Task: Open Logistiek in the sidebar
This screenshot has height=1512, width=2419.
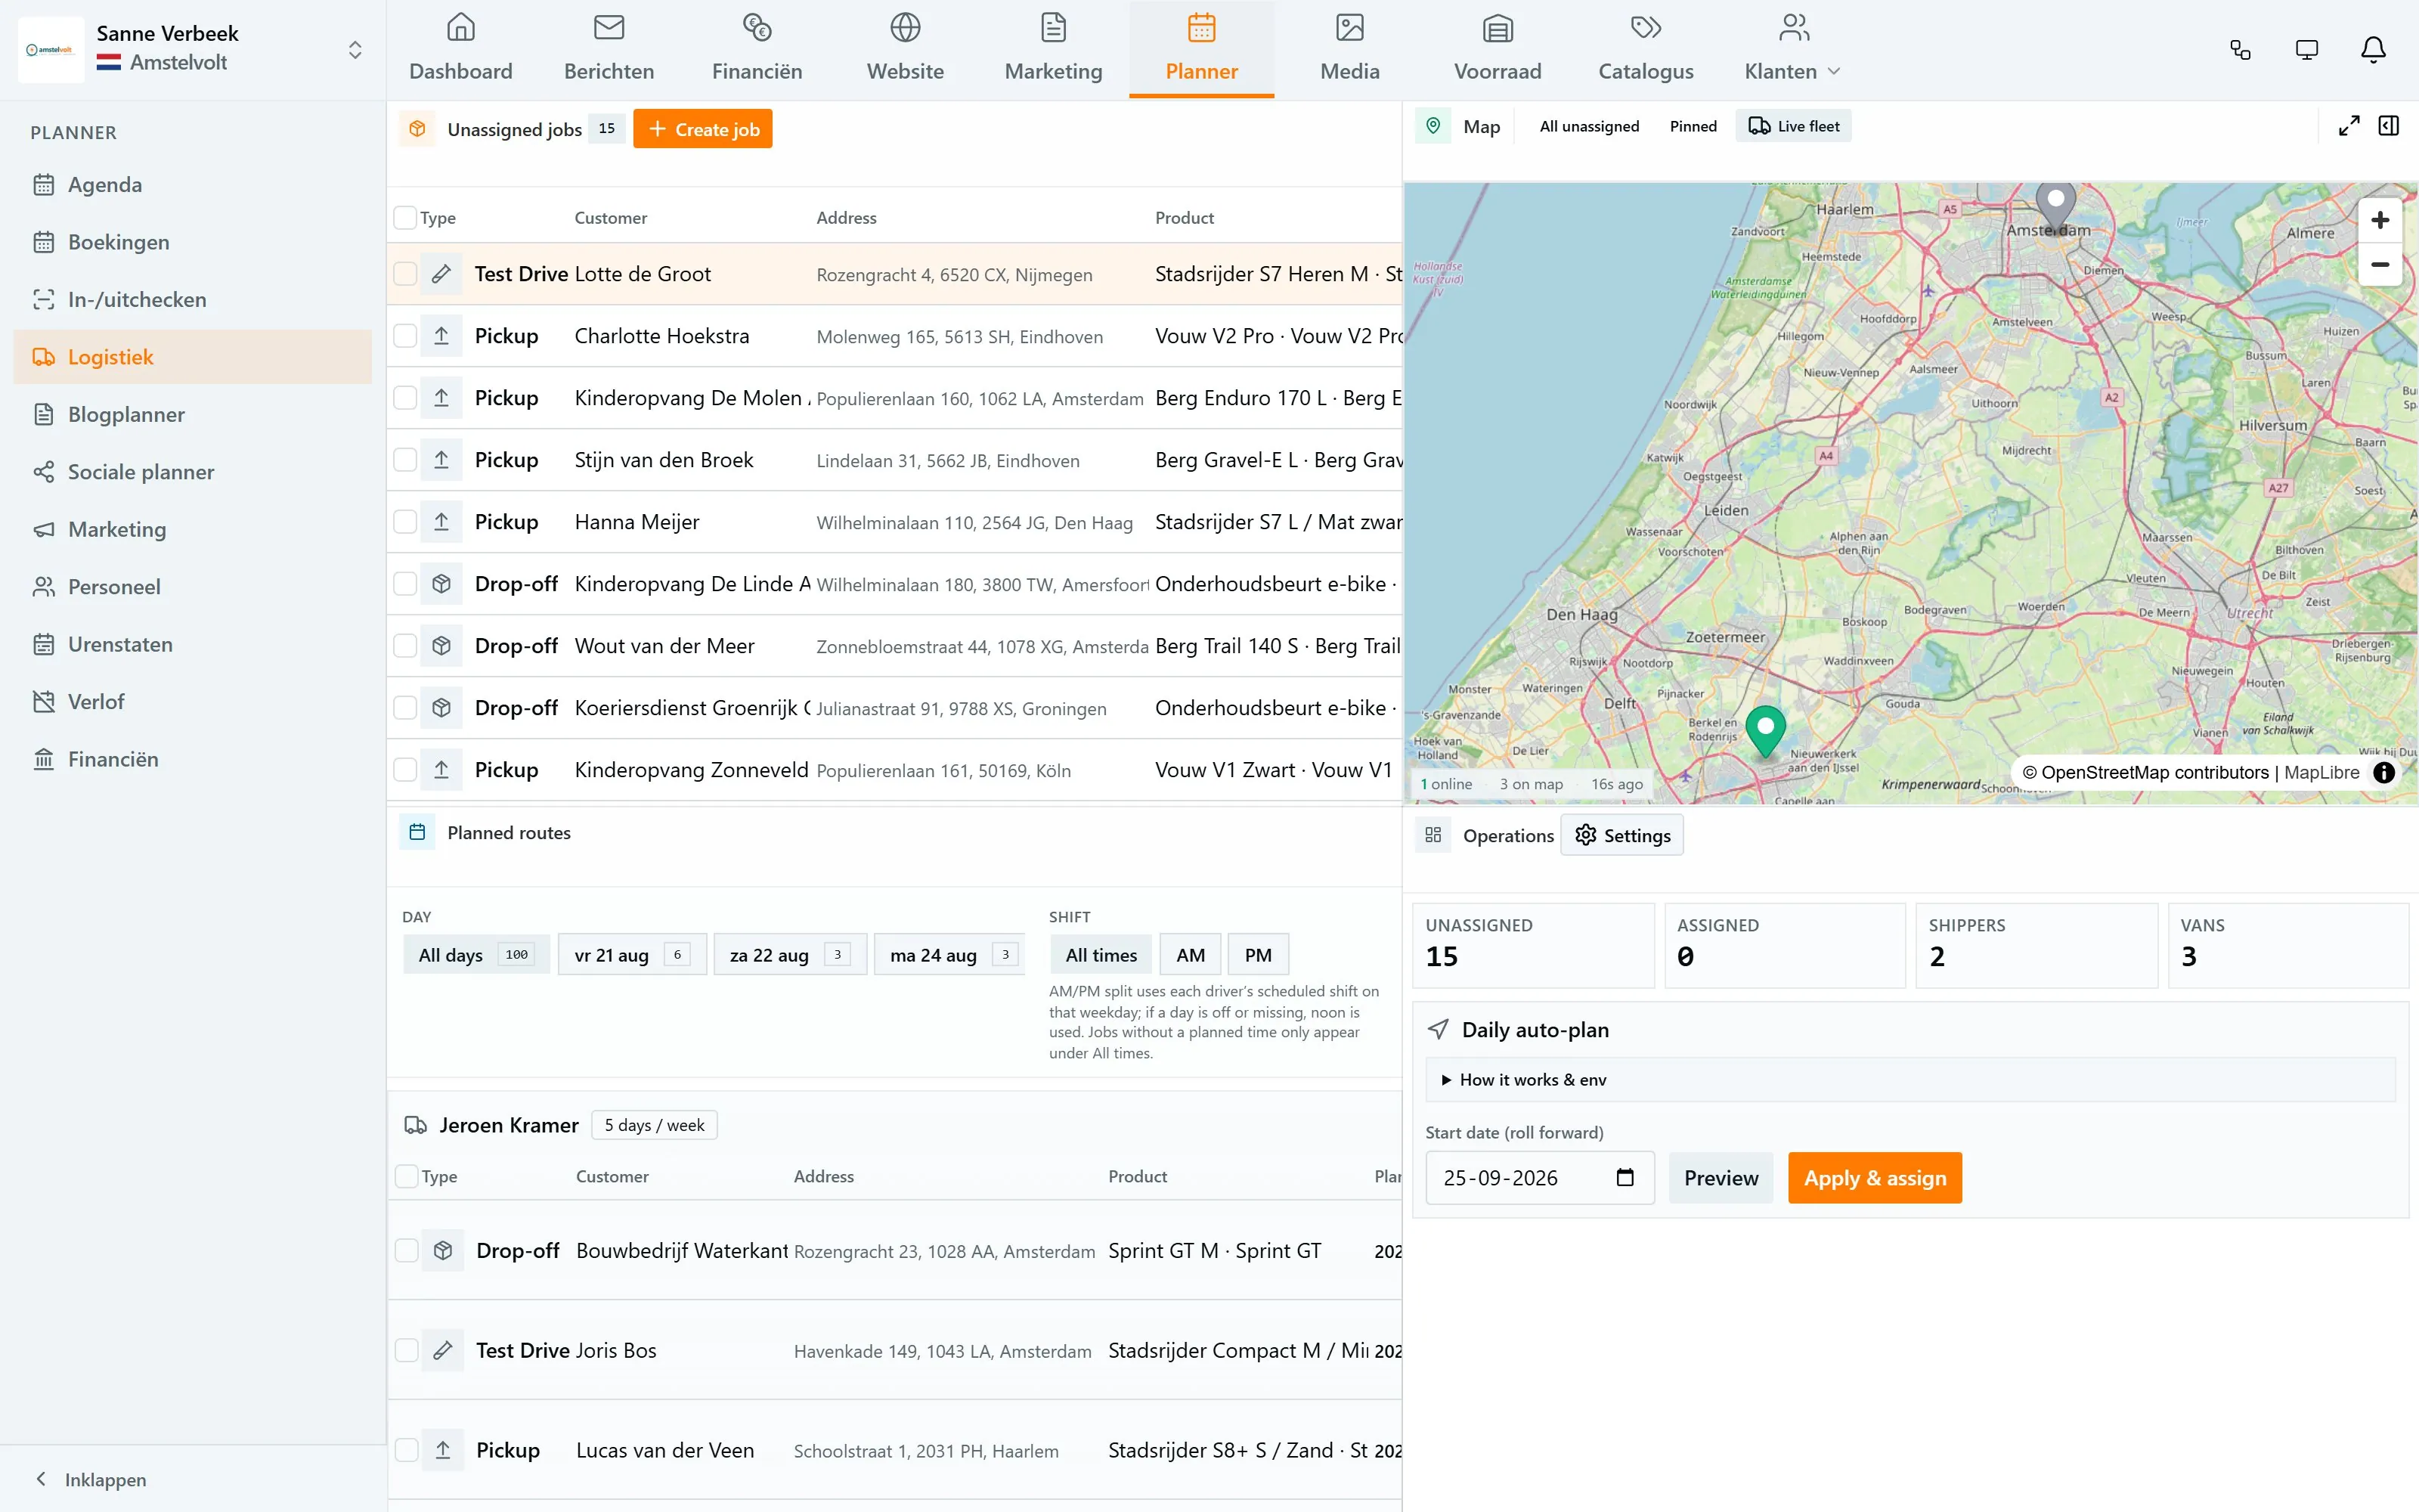Action: [192, 357]
